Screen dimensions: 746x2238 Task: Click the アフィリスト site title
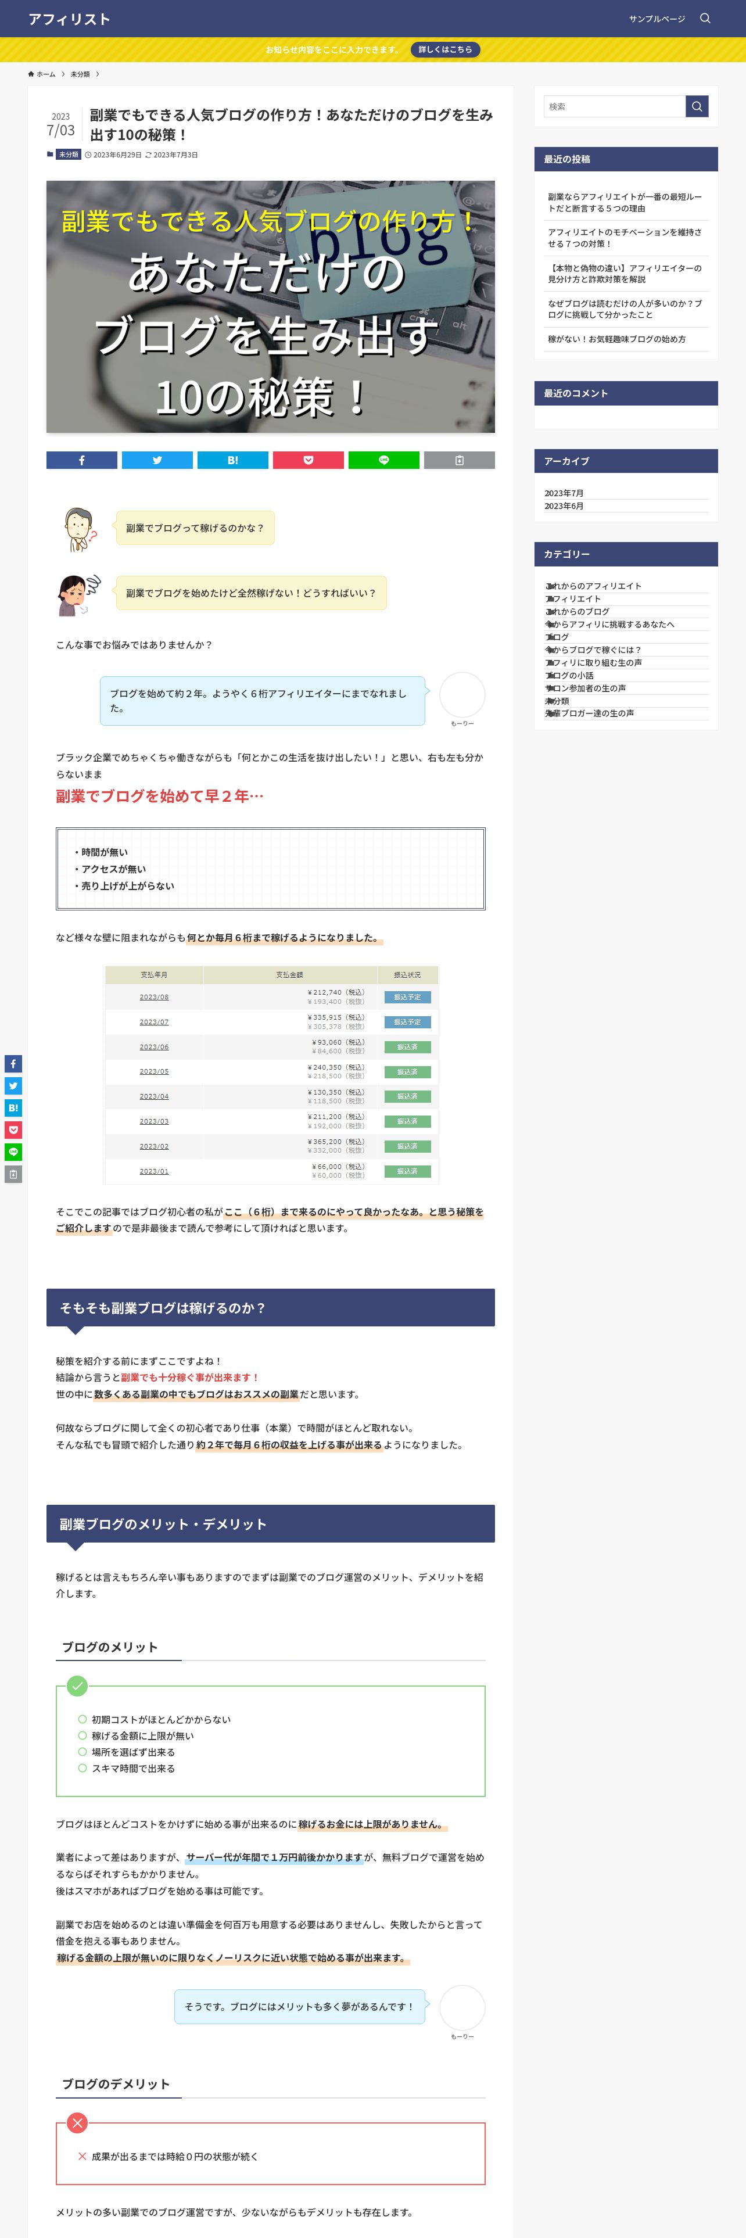click(x=70, y=19)
